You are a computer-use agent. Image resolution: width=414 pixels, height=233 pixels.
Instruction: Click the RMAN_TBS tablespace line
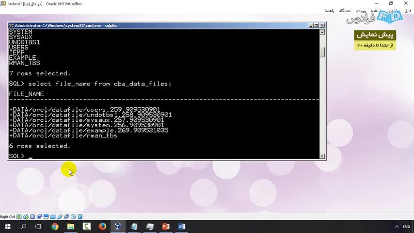pos(25,63)
